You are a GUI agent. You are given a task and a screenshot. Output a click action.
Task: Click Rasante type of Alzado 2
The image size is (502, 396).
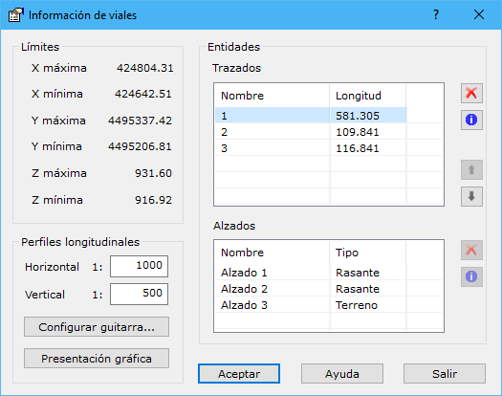[x=358, y=289]
